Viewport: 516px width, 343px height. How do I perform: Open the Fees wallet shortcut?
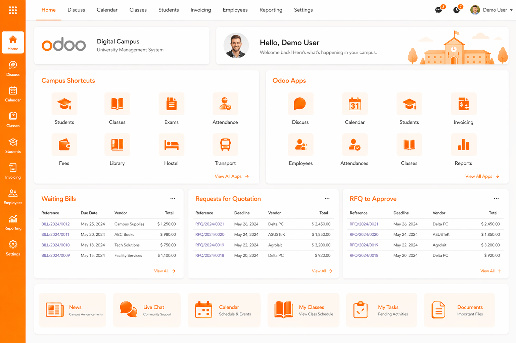click(64, 145)
